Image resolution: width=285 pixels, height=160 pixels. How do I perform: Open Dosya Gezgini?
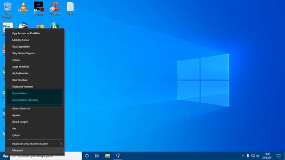(x=35, y=122)
